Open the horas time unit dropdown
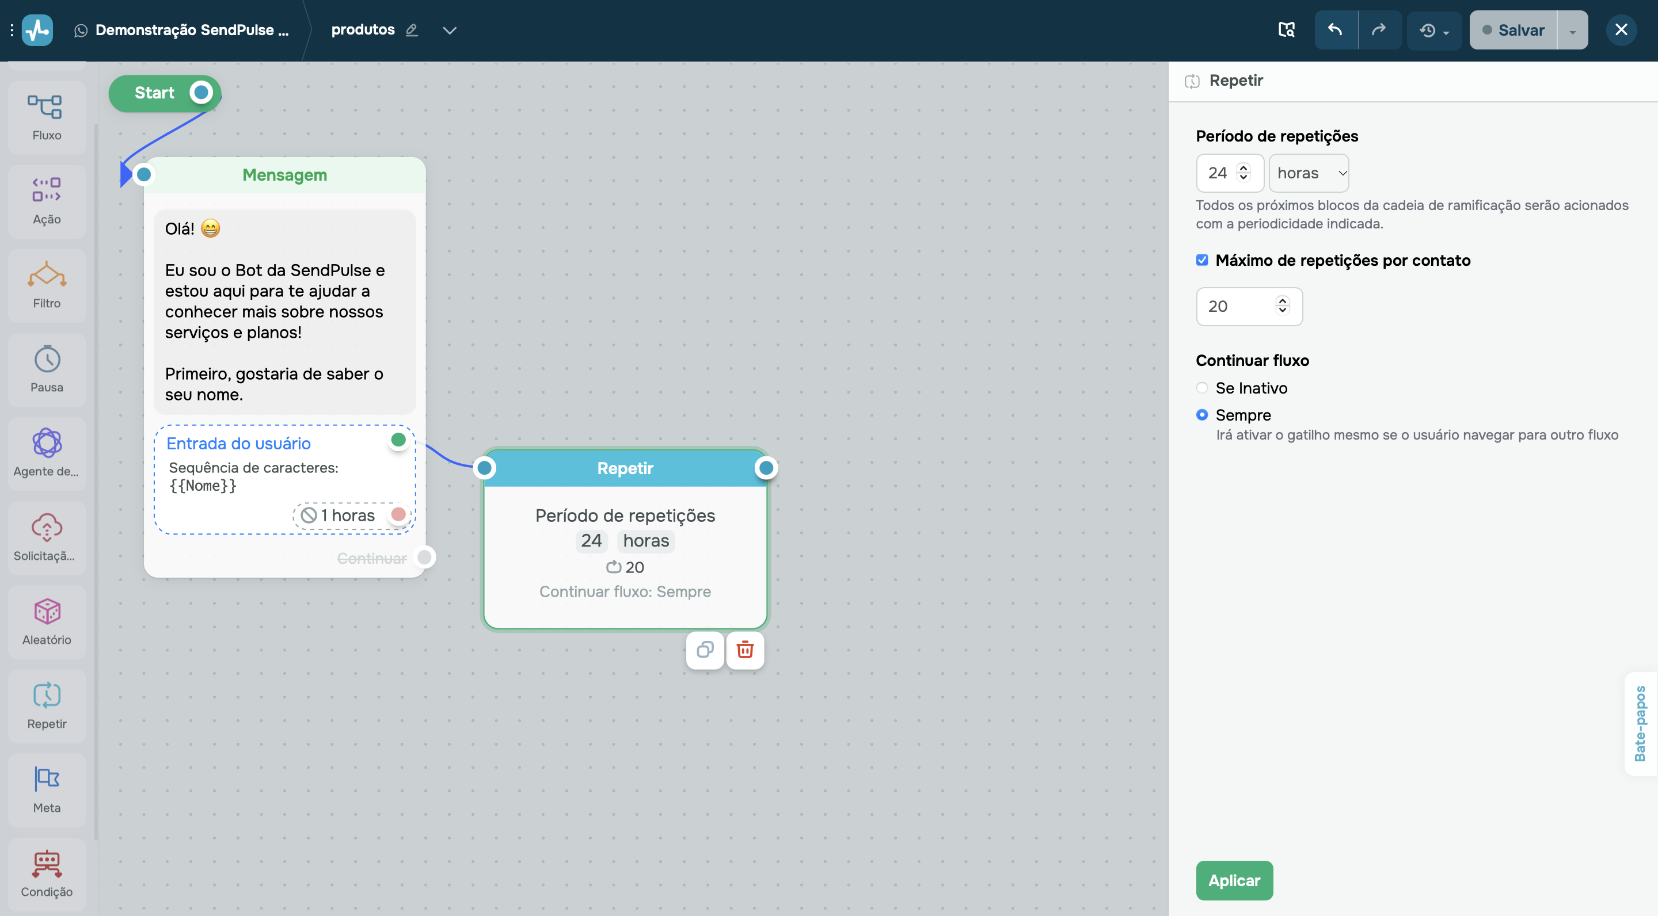Screen dimensions: 1658x916 click(x=1309, y=173)
